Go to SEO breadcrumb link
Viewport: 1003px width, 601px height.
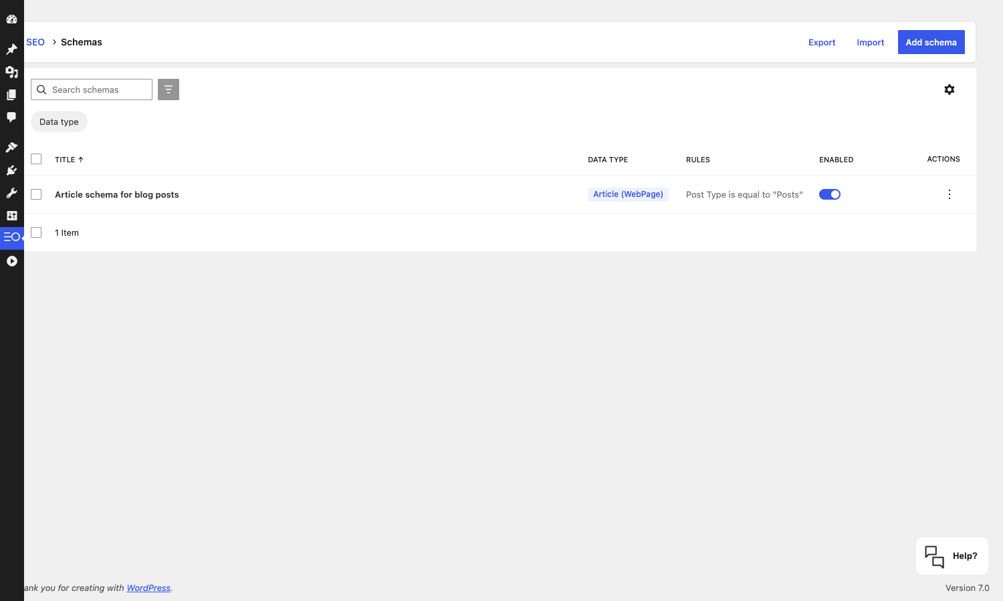click(35, 42)
